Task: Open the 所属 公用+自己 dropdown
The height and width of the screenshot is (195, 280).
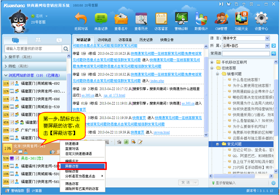Action: pos(267,46)
